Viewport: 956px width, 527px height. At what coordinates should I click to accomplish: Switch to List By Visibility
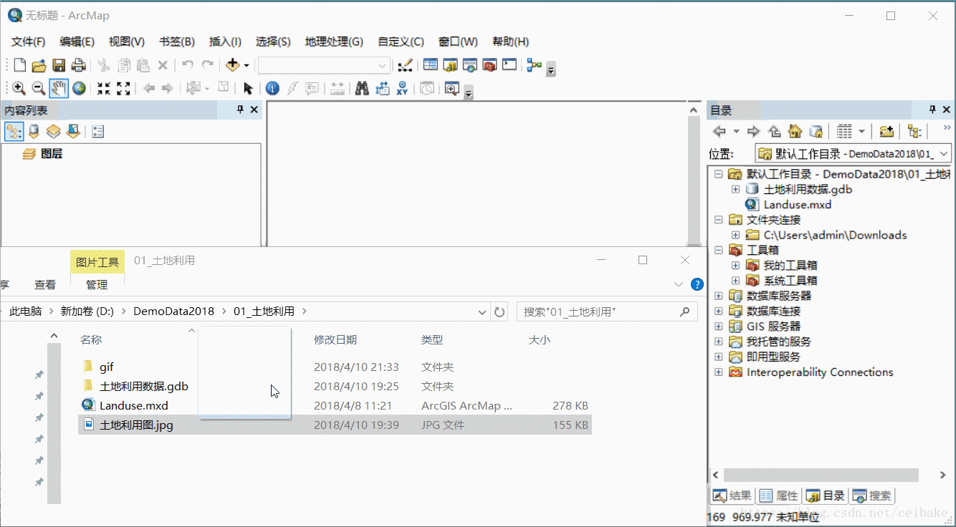[x=53, y=132]
